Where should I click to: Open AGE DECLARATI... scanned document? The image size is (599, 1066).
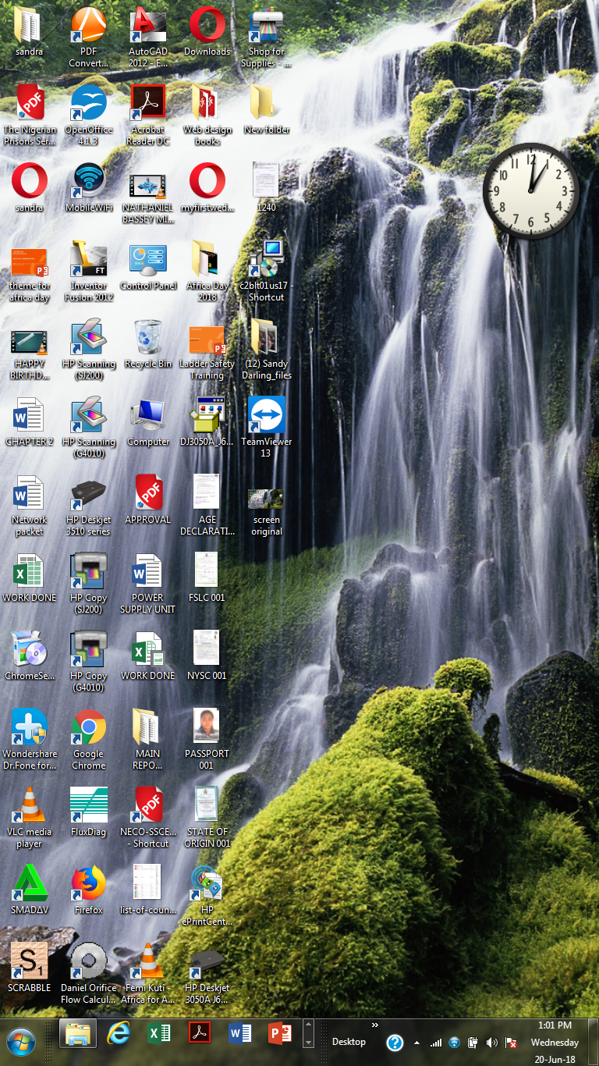(x=207, y=493)
